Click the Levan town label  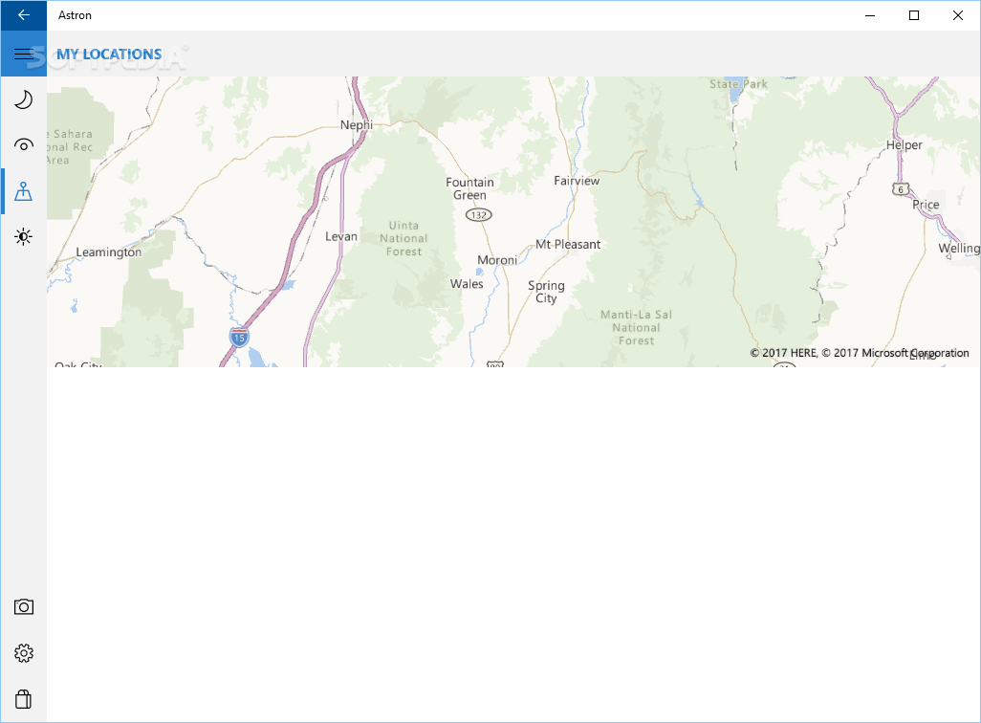(x=341, y=236)
